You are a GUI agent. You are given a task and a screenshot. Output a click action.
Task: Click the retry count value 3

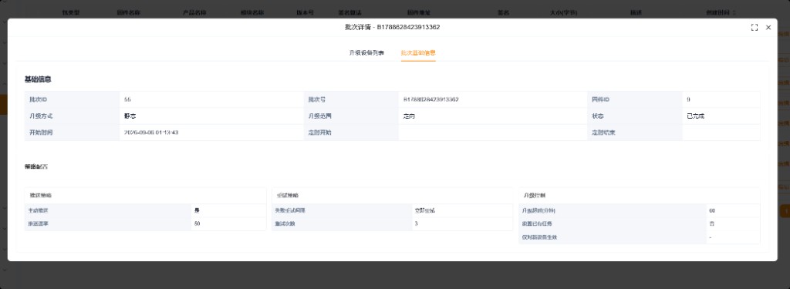pyautogui.click(x=416, y=223)
